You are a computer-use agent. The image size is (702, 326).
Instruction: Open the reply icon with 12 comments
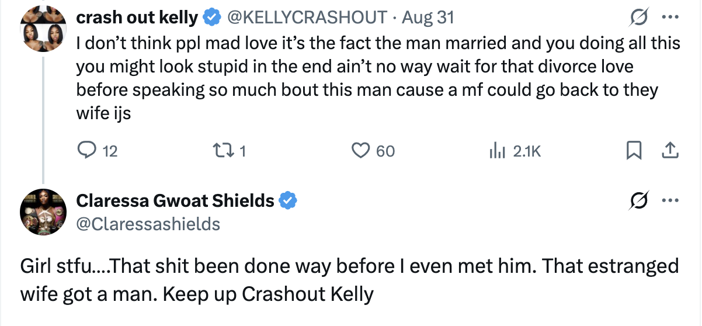98,151
